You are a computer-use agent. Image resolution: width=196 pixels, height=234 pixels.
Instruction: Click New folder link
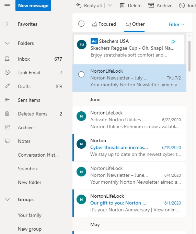pyautogui.click(x=30, y=182)
